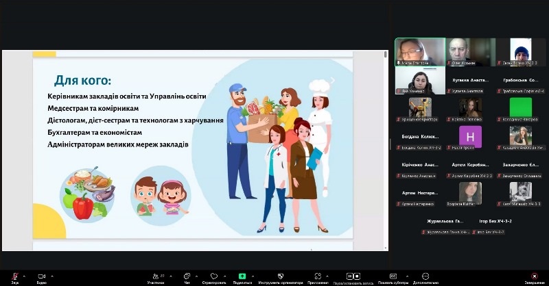Click the solid green participant tile
Image resolution: width=549 pixels, height=286 pixels.
point(521,107)
